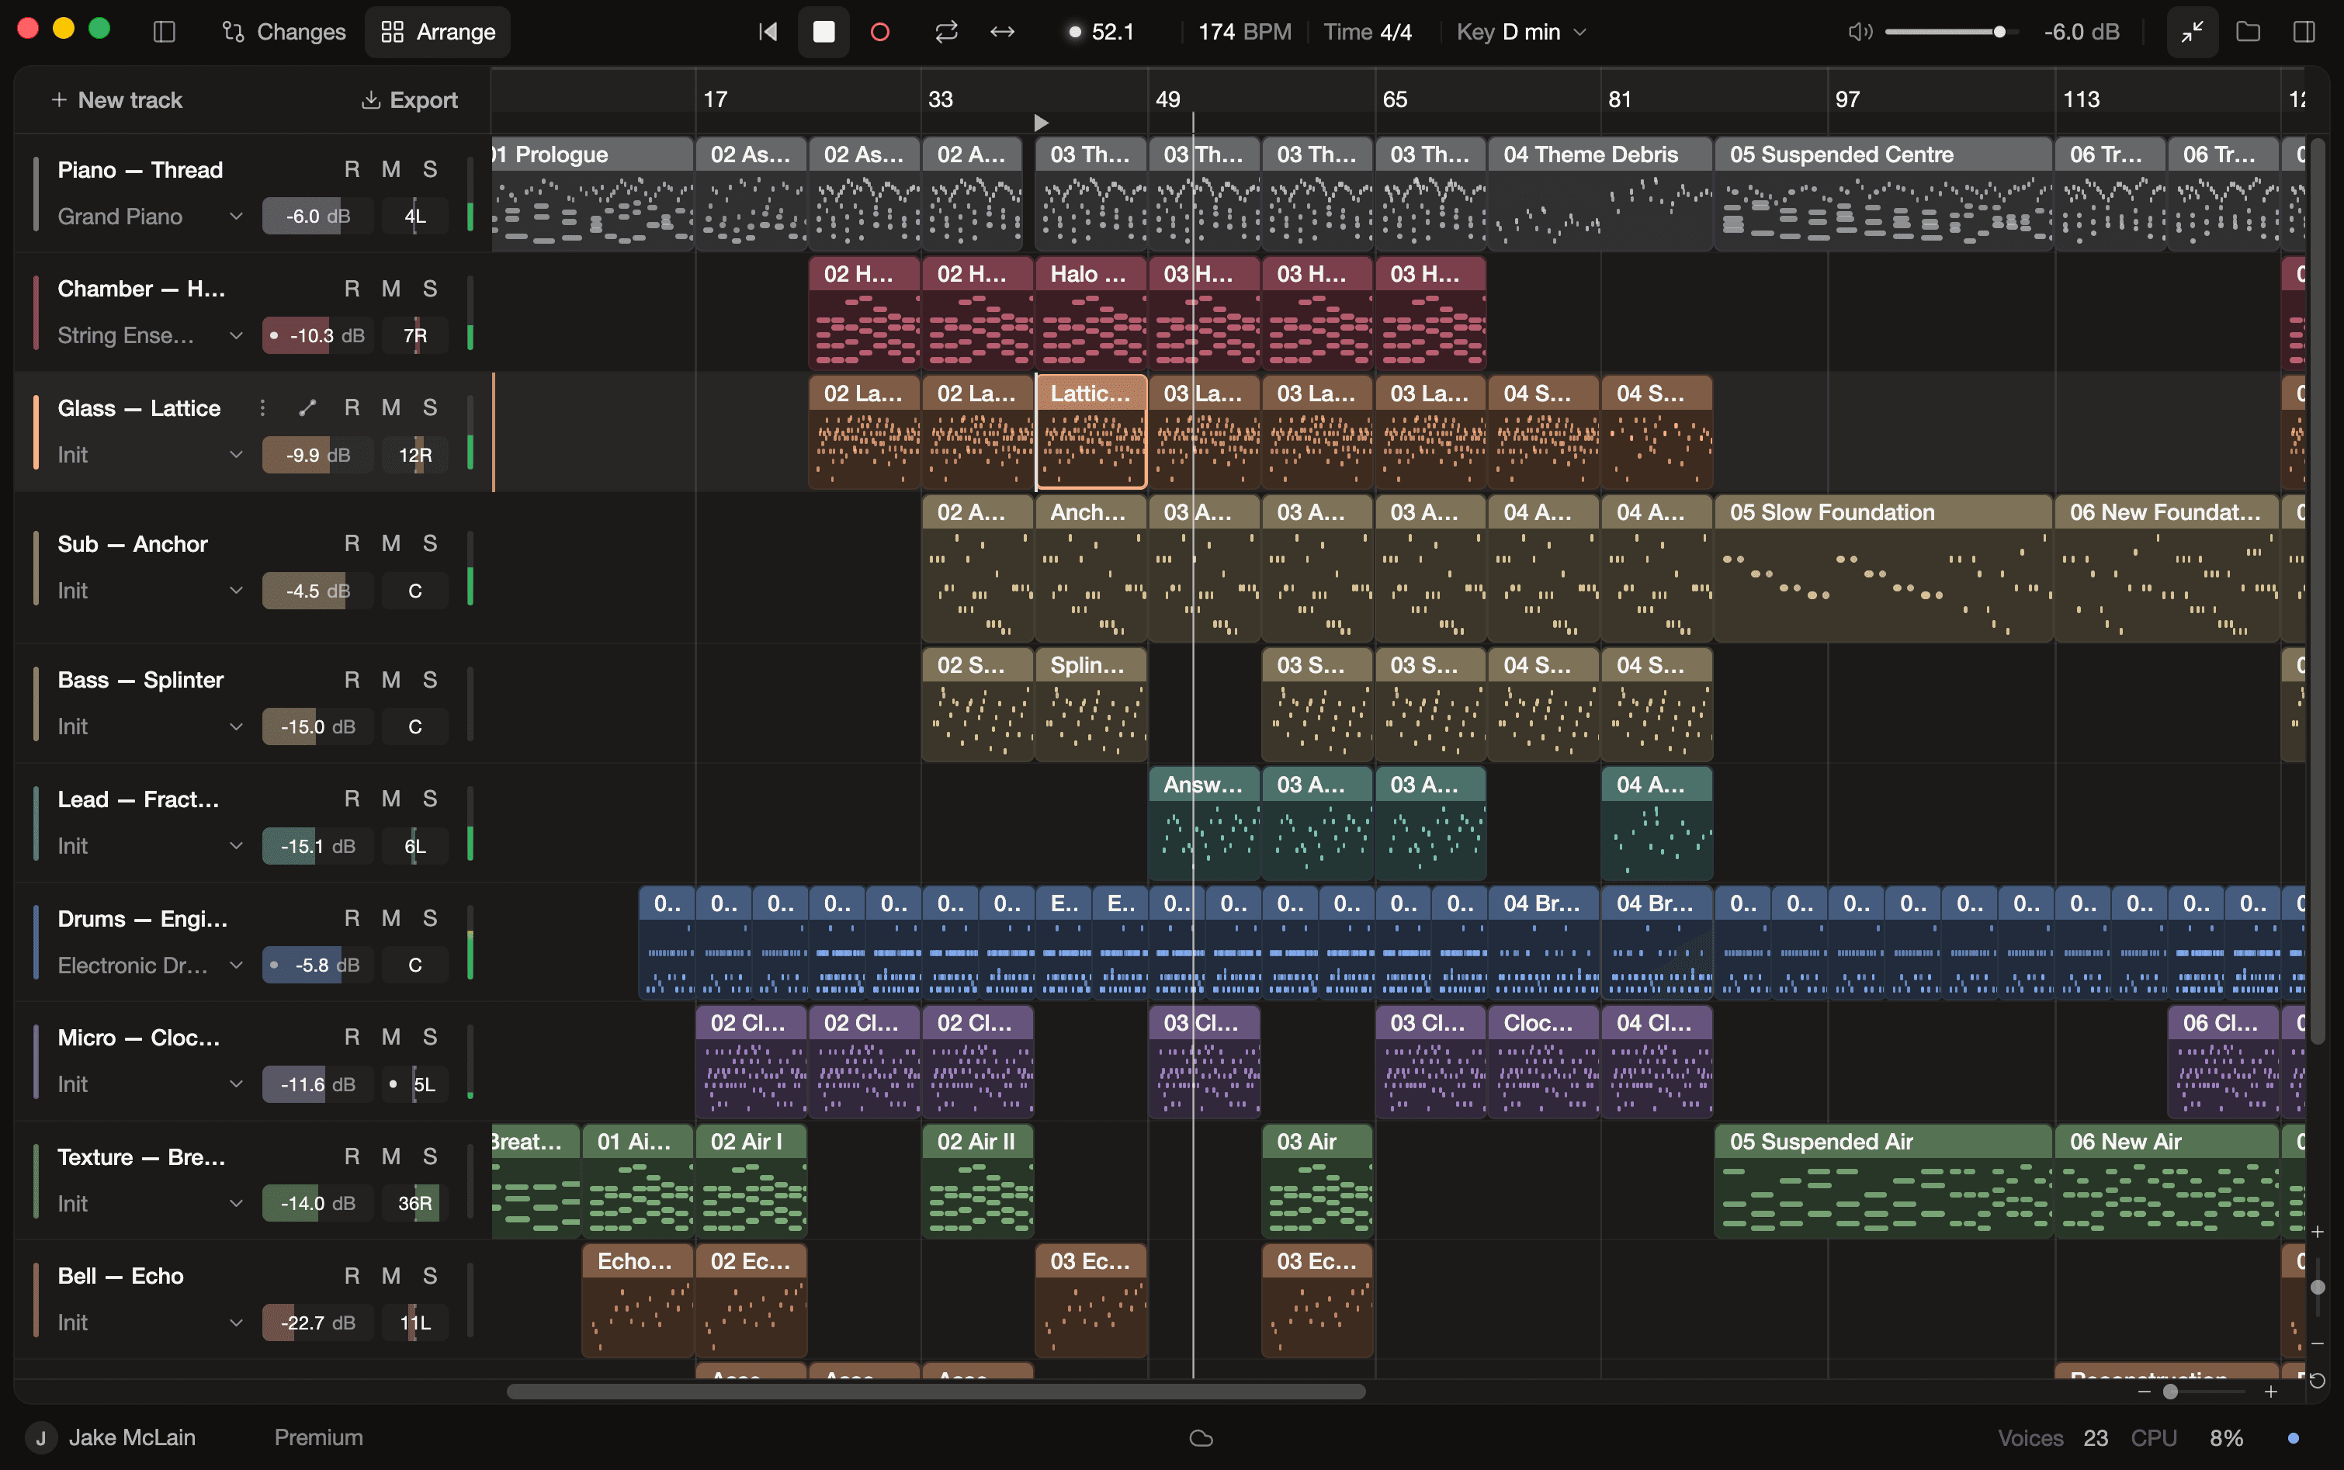2344x1470 pixels.
Task: Click New track button
Action: coord(116,100)
